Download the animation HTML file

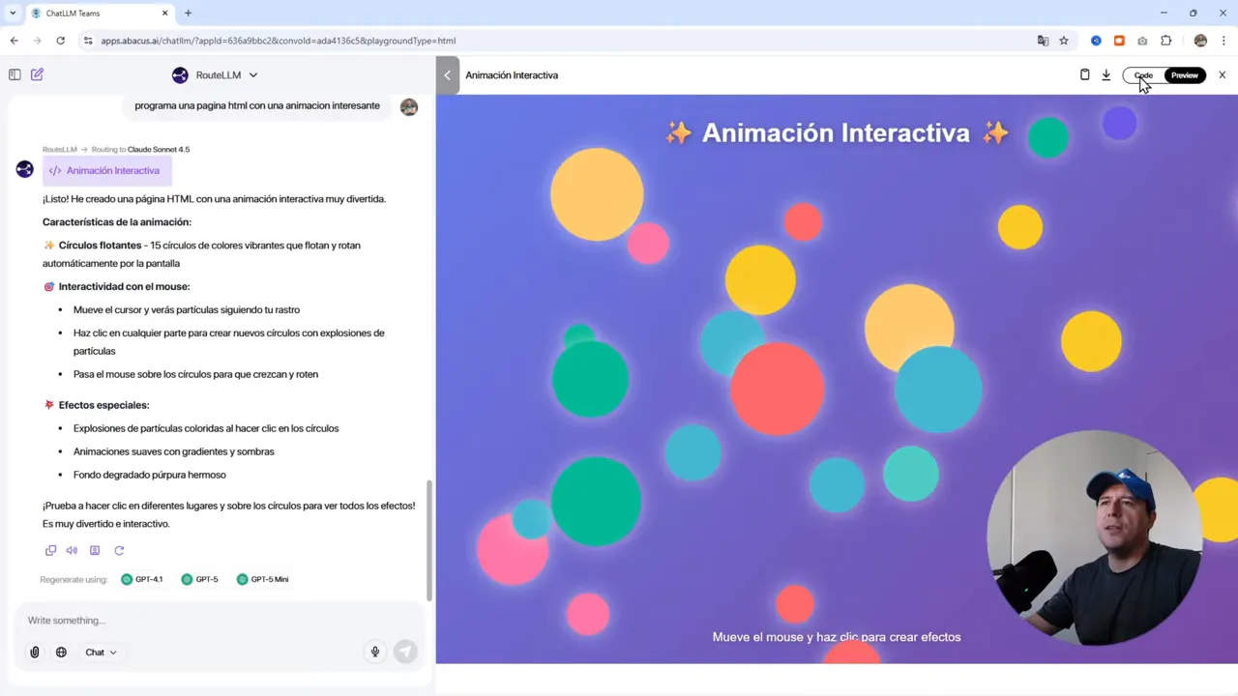click(1105, 74)
